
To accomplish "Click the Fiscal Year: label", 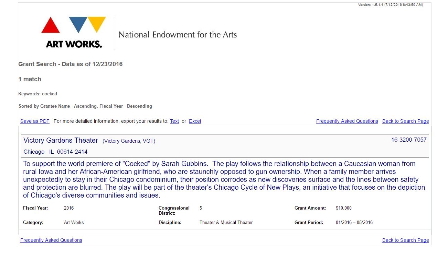I will [35, 208].
